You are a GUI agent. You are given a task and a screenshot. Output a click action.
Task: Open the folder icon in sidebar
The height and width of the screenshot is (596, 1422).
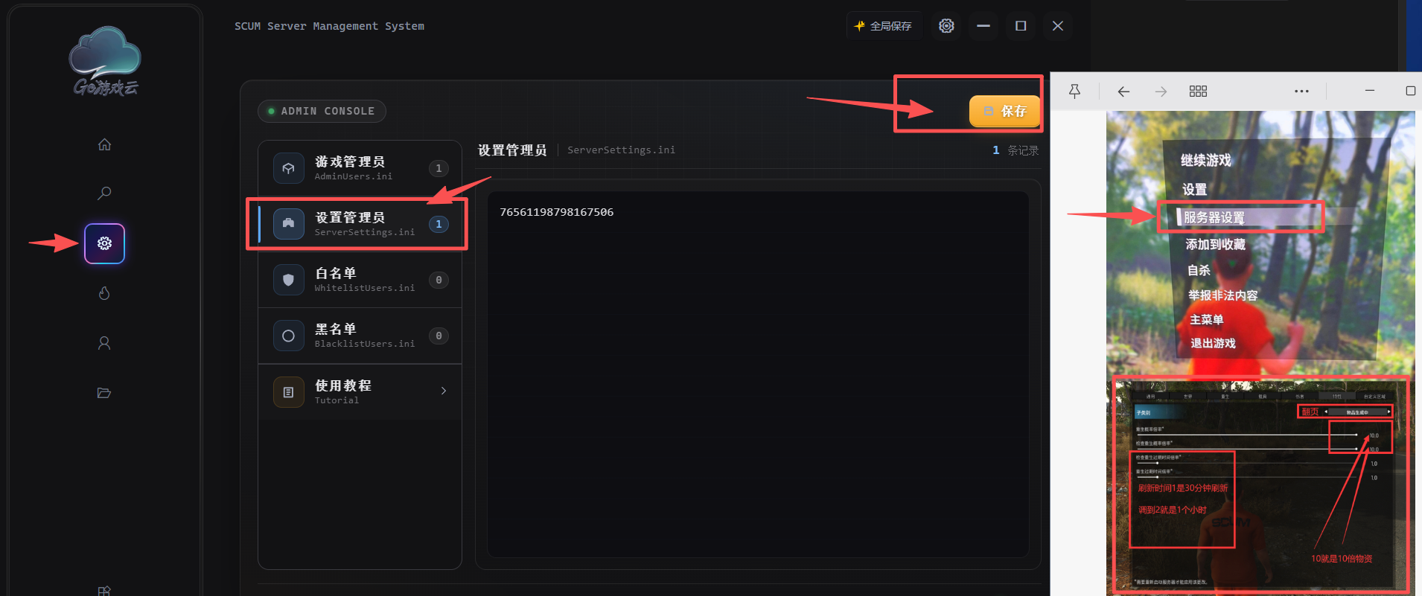coord(104,393)
